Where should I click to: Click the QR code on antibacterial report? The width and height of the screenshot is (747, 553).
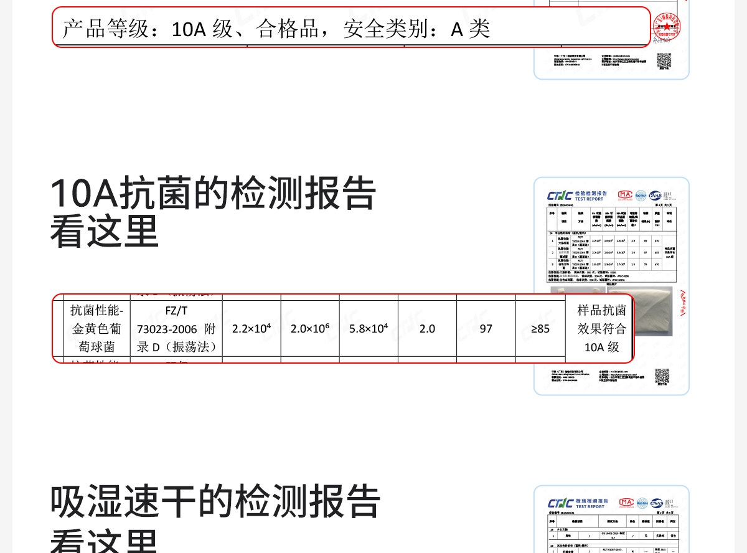(662, 377)
